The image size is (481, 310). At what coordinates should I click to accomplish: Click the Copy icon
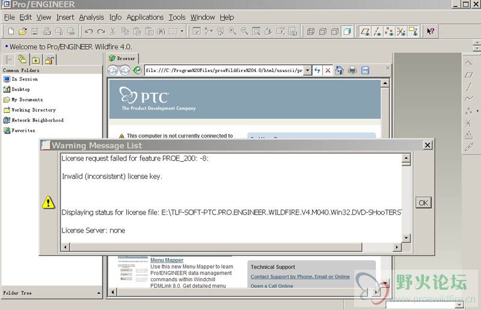tap(125, 31)
